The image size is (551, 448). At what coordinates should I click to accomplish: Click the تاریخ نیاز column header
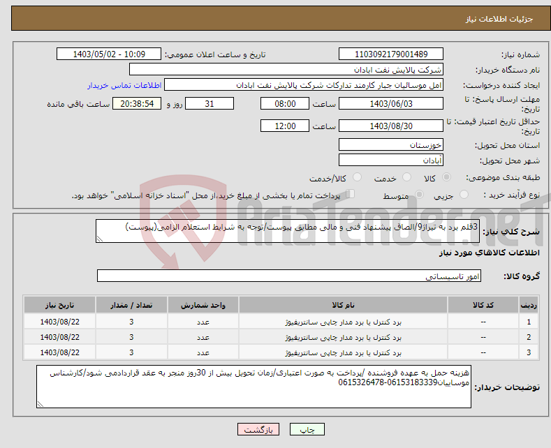point(60,305)
